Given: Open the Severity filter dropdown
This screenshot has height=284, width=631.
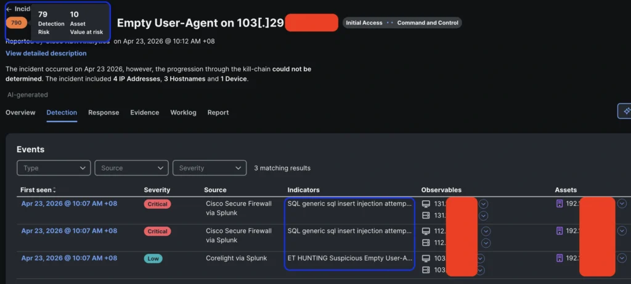Looking at the screenshot, I should click(210, 168).
